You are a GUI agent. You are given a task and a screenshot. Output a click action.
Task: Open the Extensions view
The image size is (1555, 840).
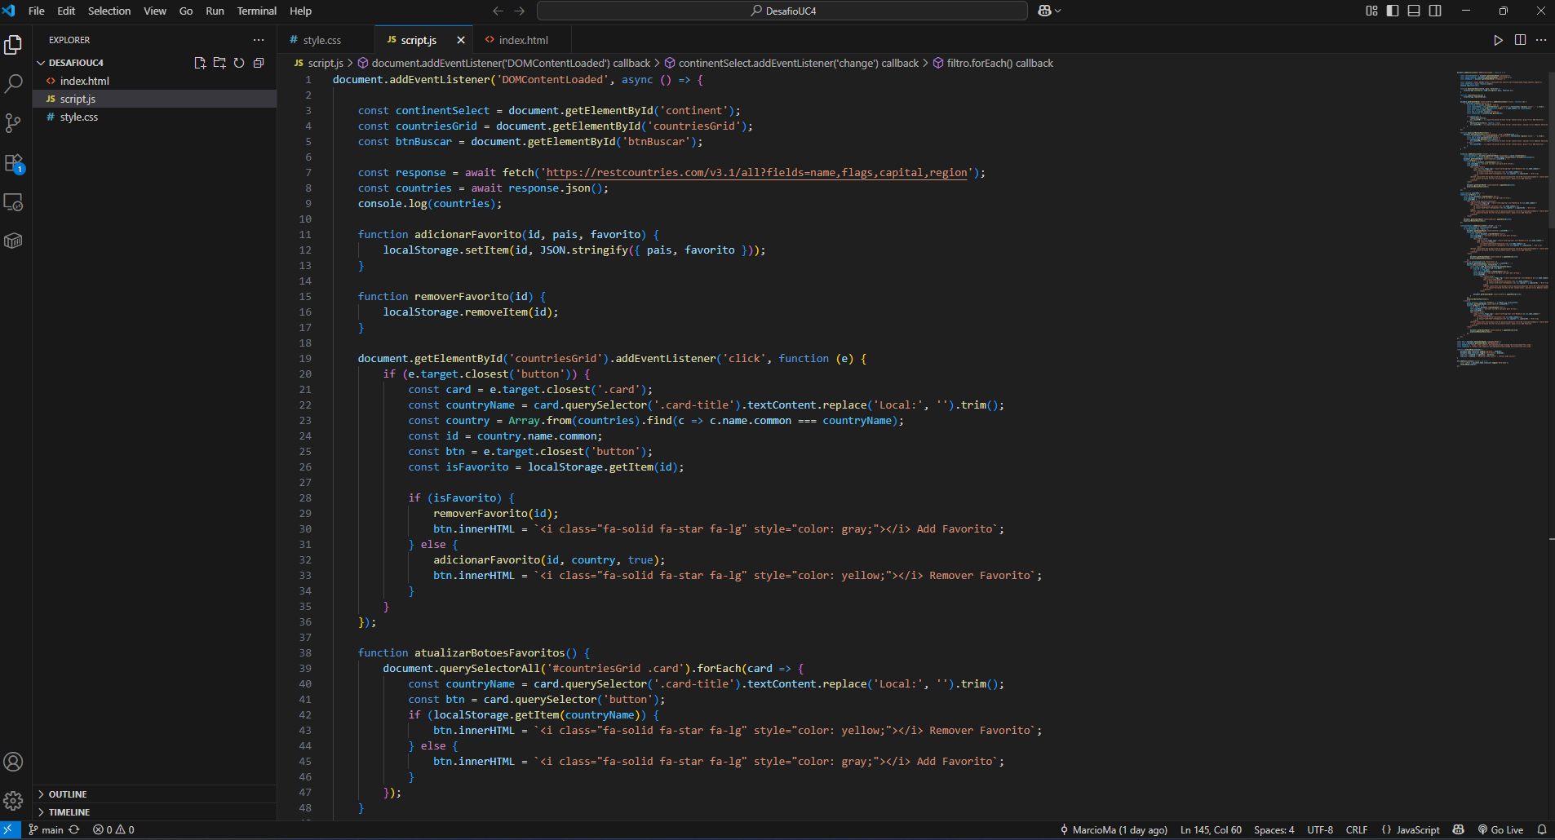pos(14,163)
